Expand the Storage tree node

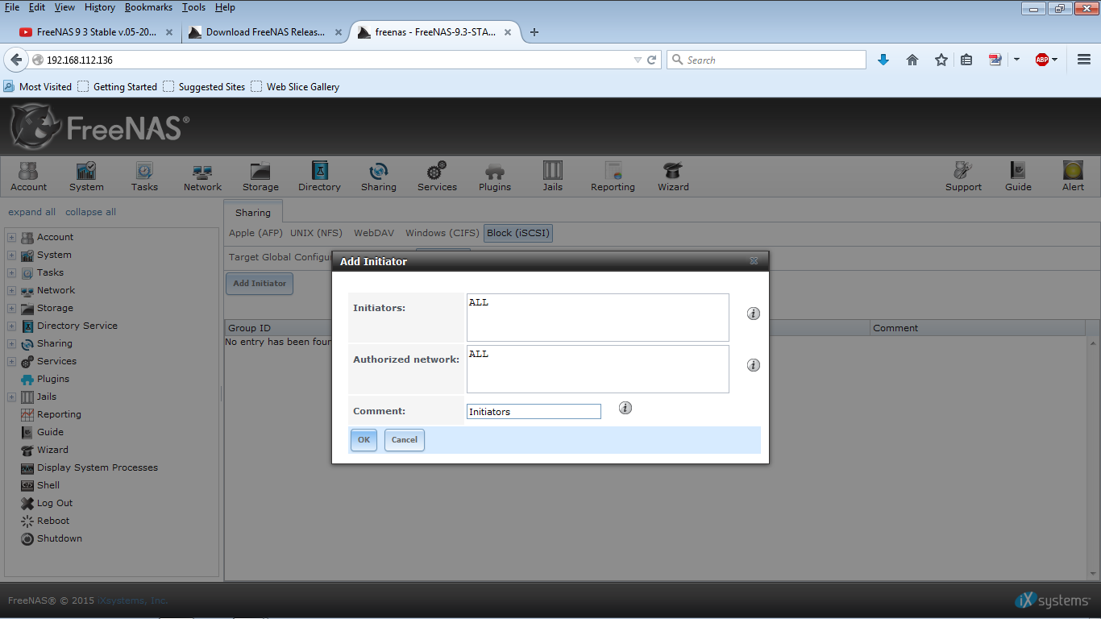[11, 308]
